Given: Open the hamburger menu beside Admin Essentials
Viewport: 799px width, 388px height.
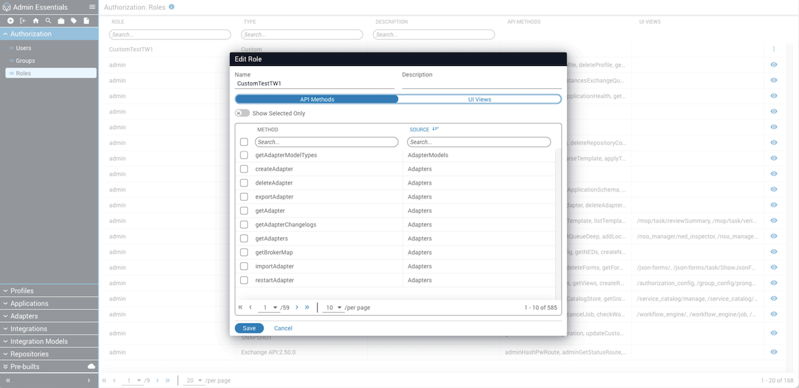Looking at the screenshot, I should click(92, 7).
